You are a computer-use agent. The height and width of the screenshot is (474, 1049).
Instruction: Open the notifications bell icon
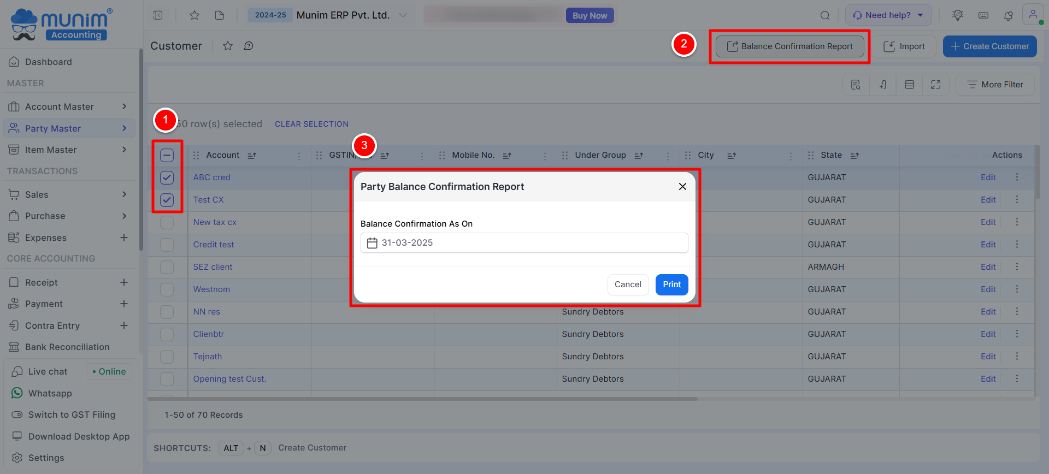(1009, 15)
